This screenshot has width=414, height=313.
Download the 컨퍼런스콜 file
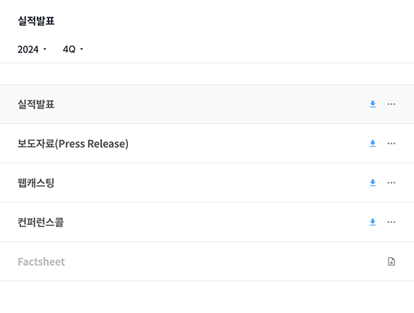[x=373, y=222]
